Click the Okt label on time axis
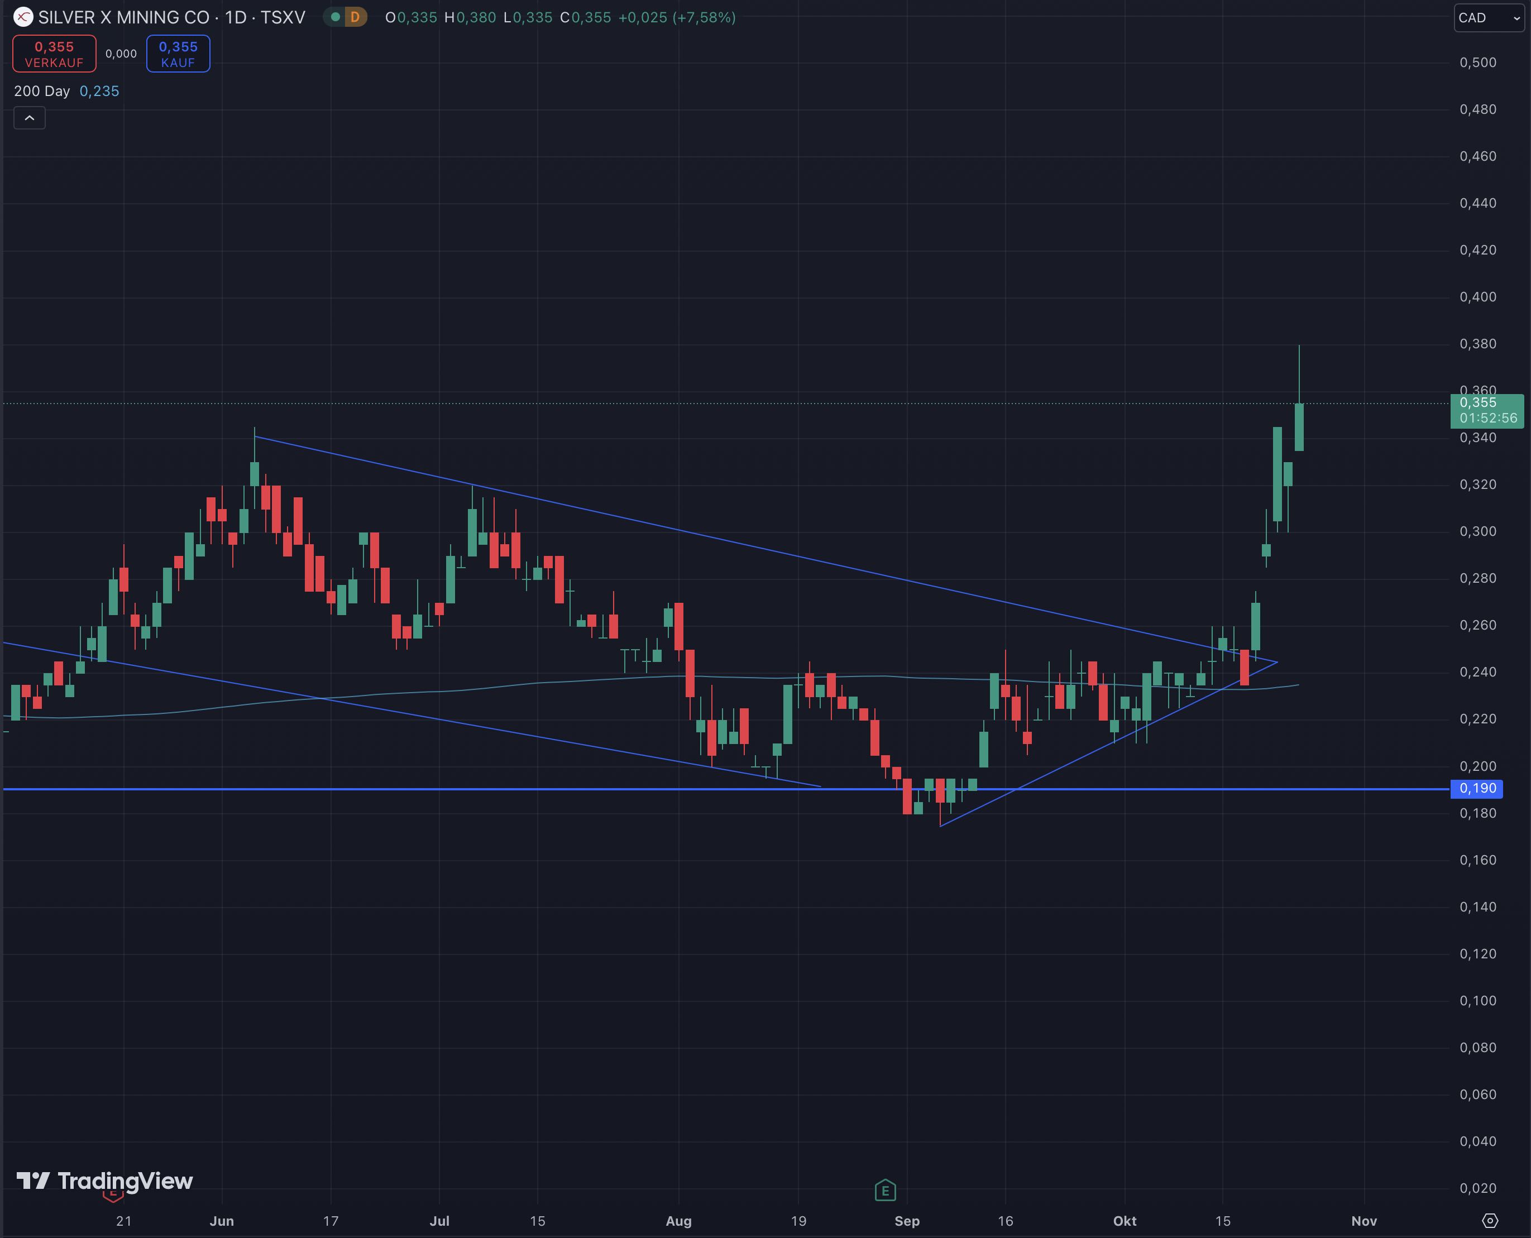Screen dimensions: 1531x1238 point(1125,1221)
